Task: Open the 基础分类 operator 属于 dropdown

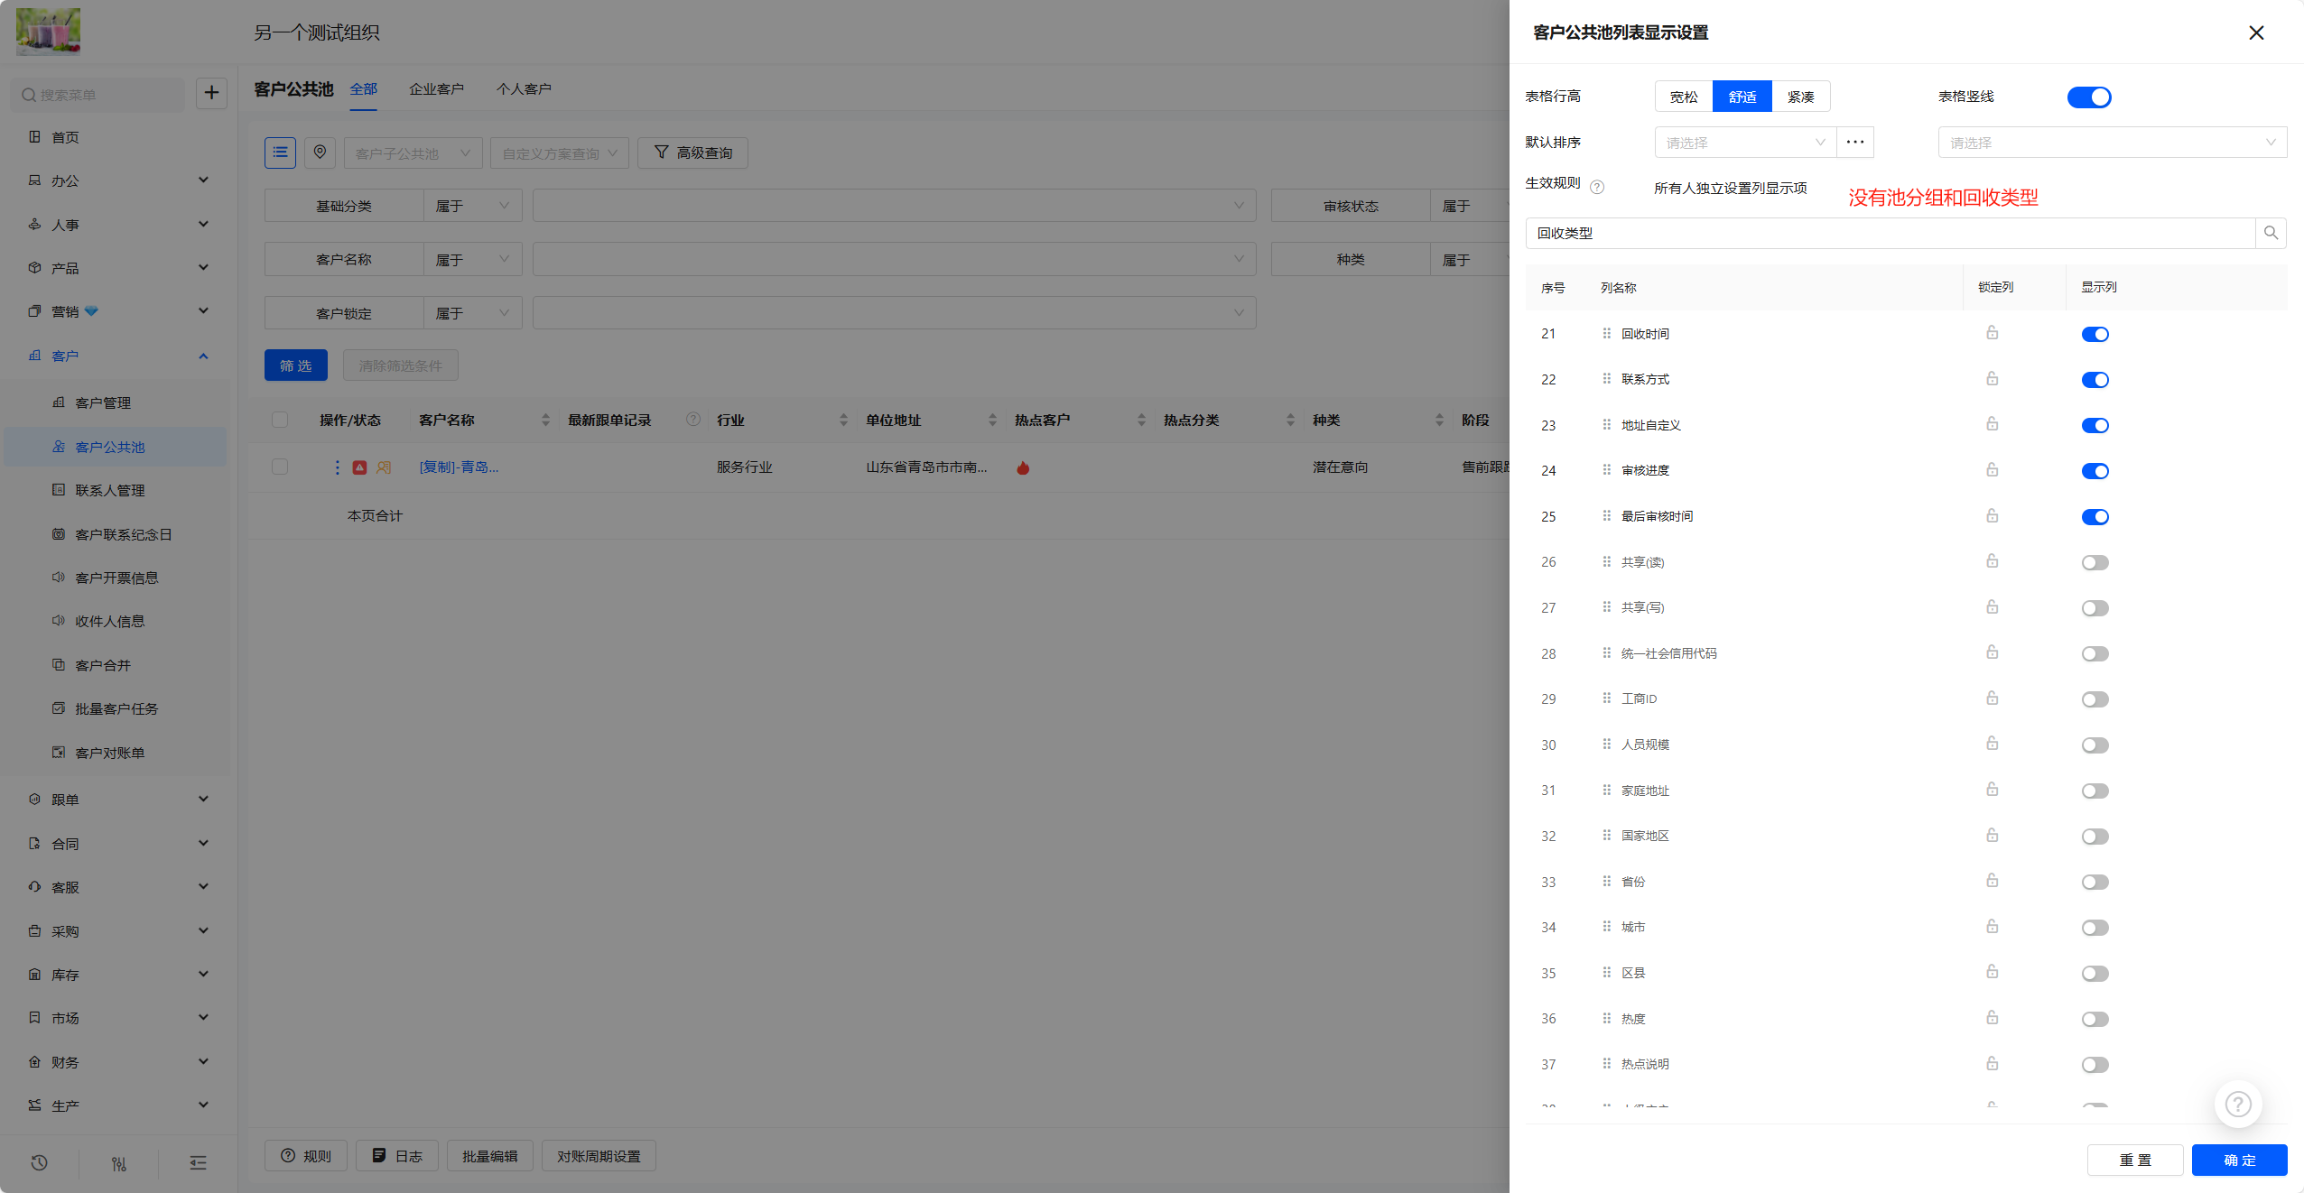Action: 473,206
